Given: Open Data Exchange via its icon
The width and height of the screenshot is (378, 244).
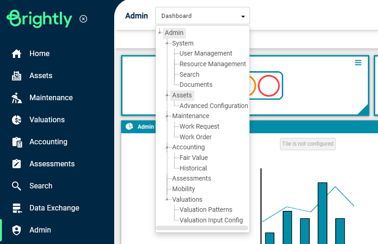Looking at the screenshot, I should (x=17, y=208).
